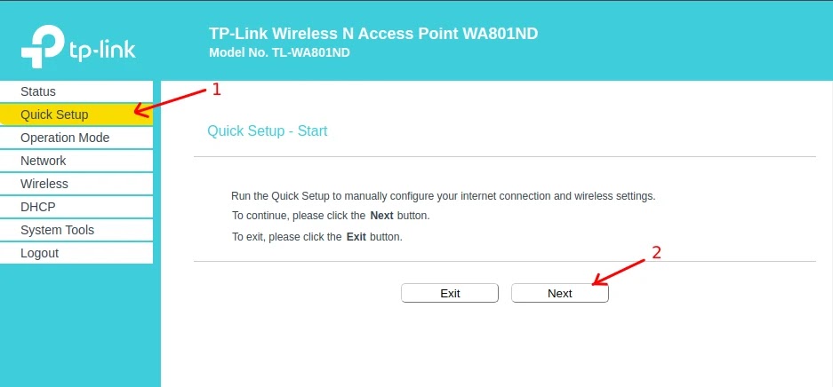Click the bold Exit word in the instructions
The height and width of the screenshot is (387, 833).
(356, 237)
